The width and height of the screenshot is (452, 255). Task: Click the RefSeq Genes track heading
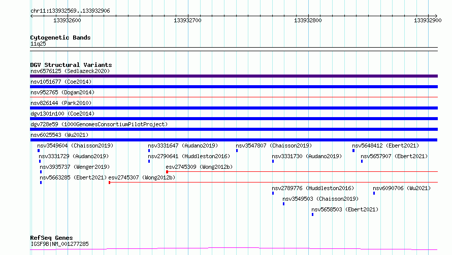coord(51,238)
